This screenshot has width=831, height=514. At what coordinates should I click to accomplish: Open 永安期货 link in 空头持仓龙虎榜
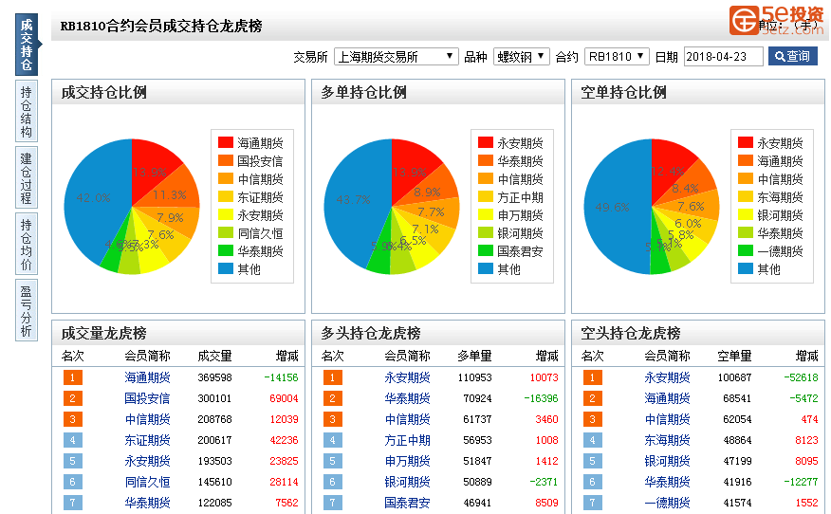(x=667, y=377)
